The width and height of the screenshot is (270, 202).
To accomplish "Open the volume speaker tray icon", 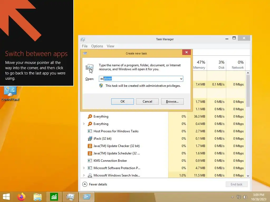I will (245, 197).
